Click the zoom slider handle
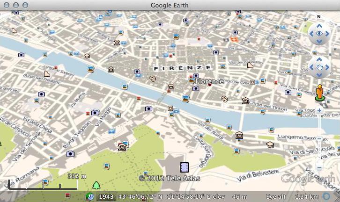The width and height of the screenshot is (340, 202). (x=319, y=139)
